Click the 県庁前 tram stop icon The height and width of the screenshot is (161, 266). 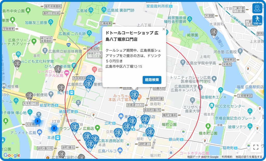pos(72,93)
